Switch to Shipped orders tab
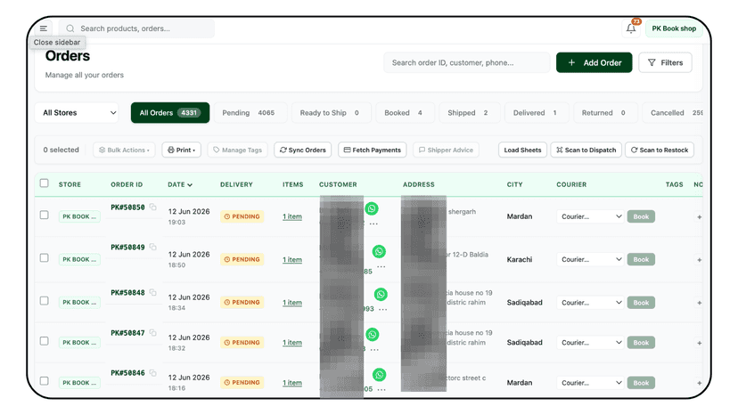This screenshot has width=738, height=415. (x=470, y=113)
